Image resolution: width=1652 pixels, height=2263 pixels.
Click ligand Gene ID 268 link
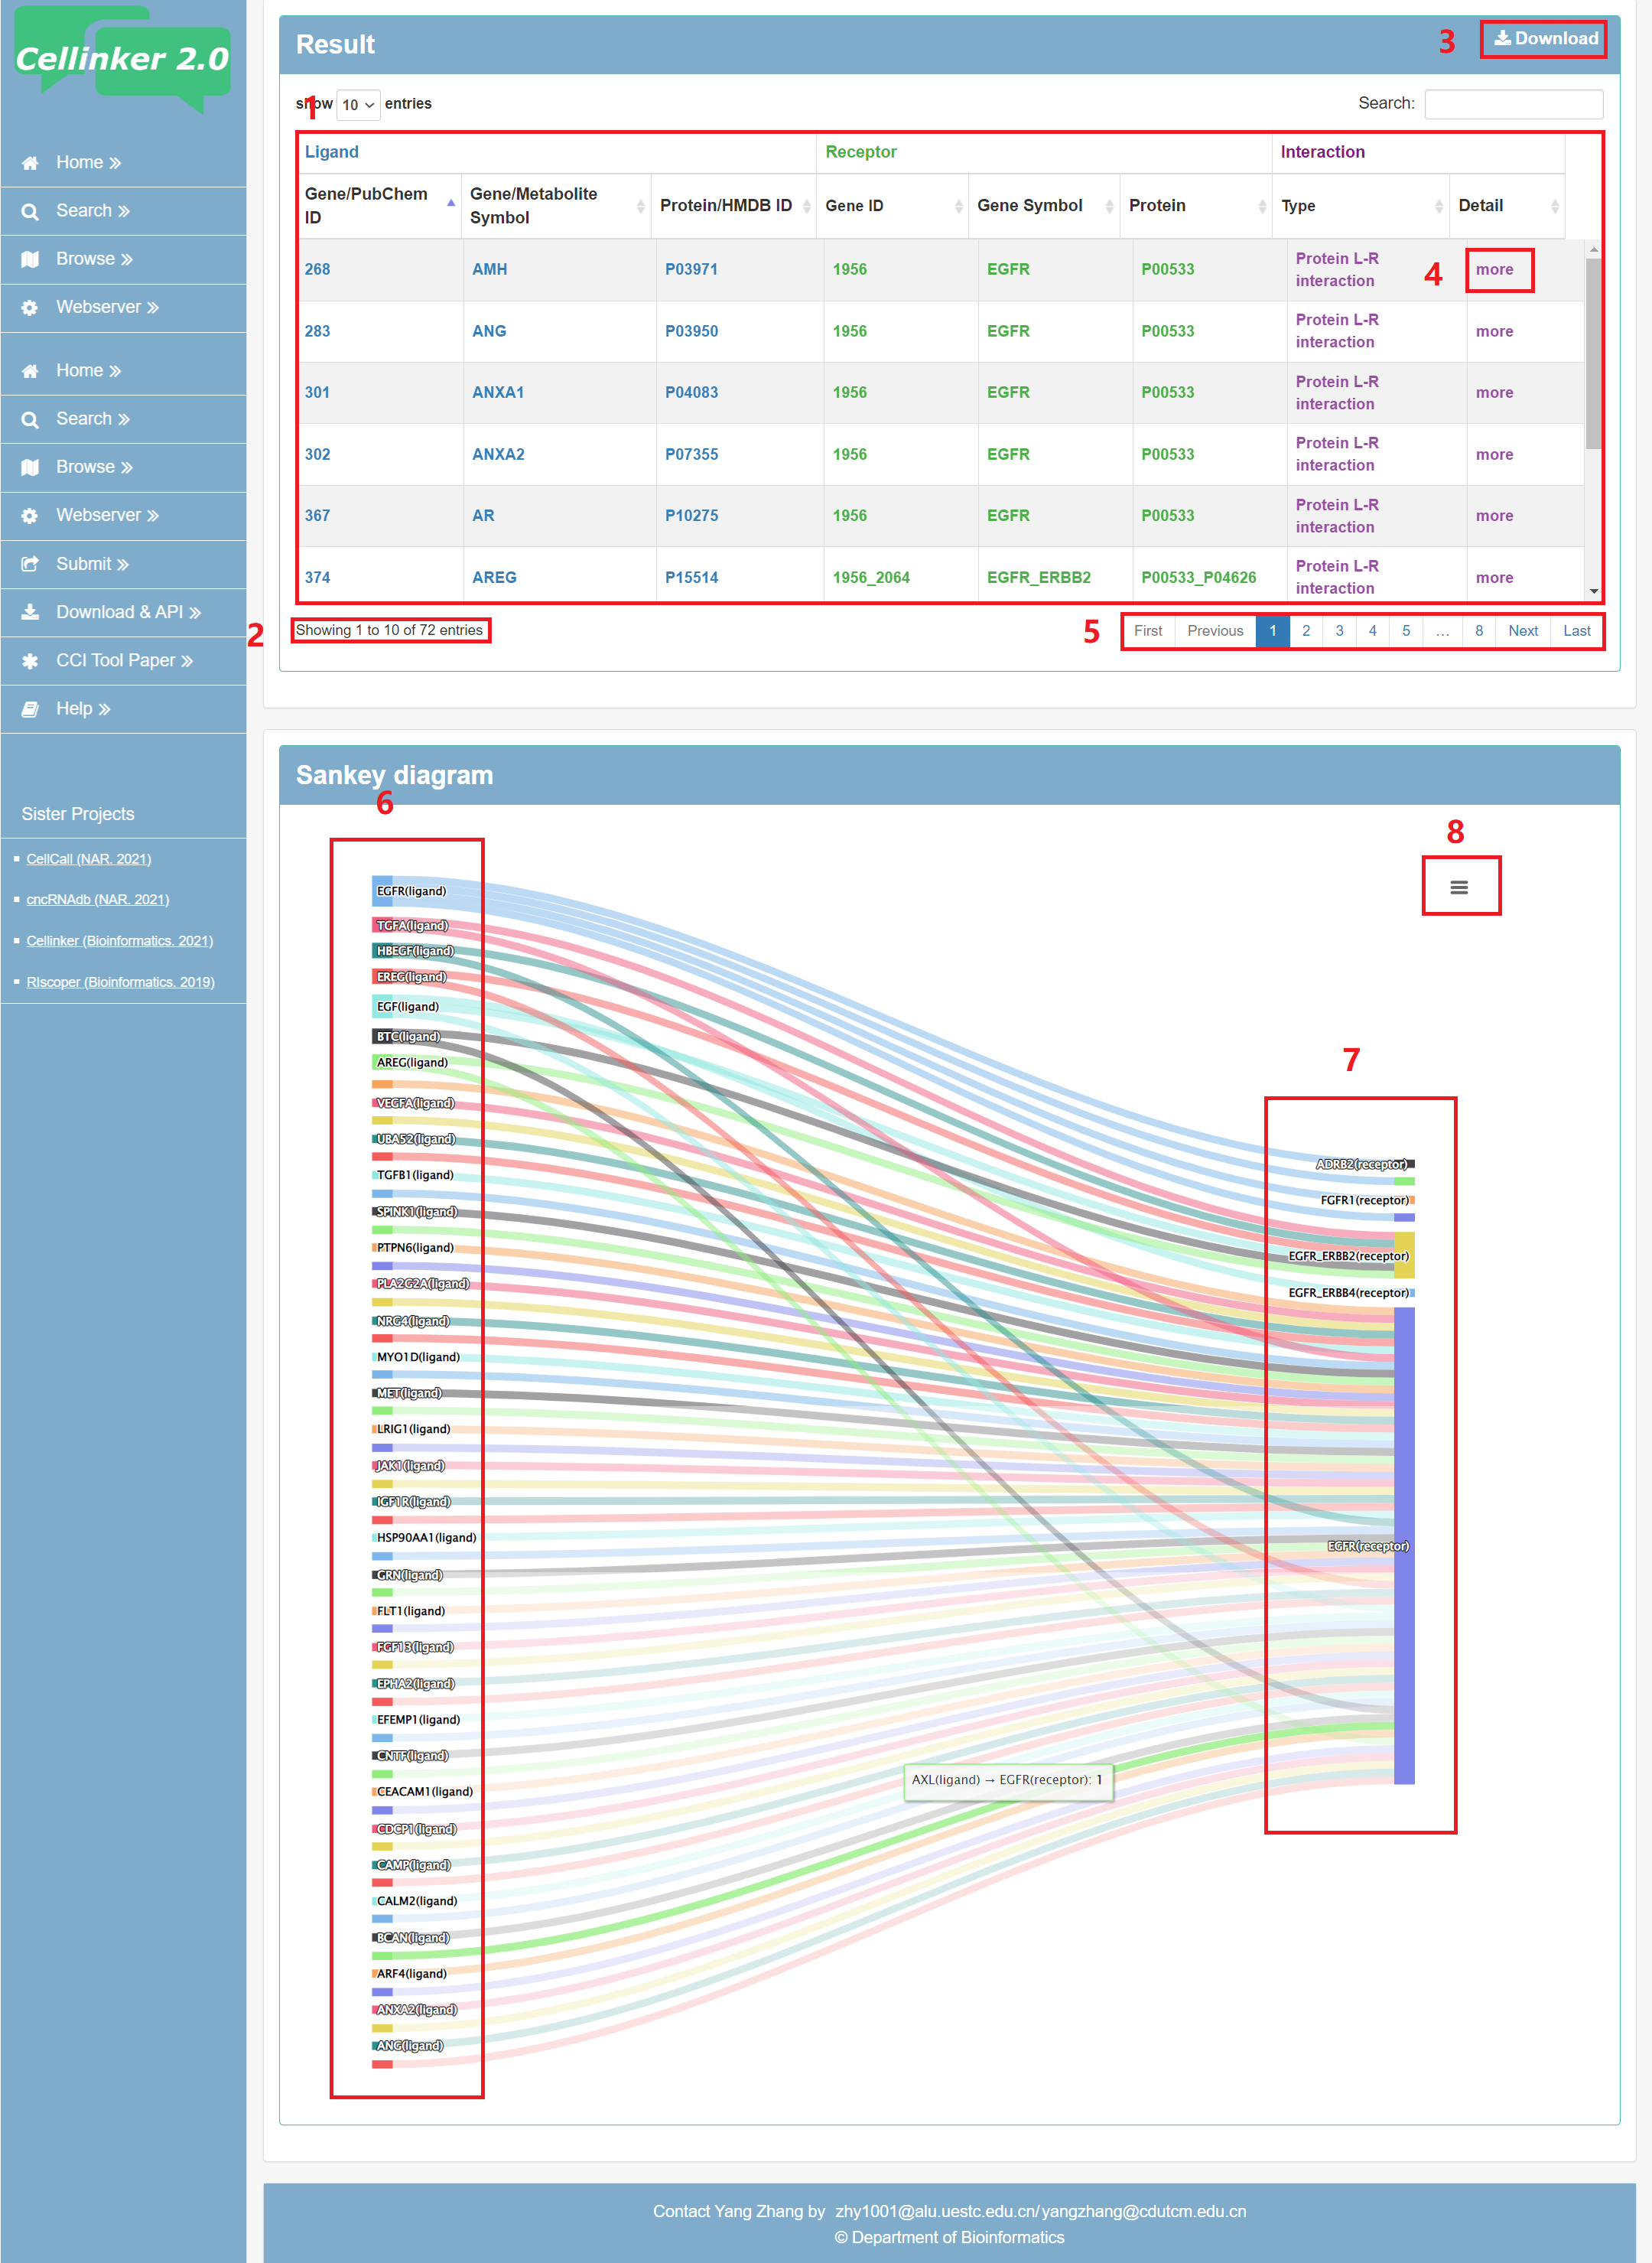tap(317, 270)
